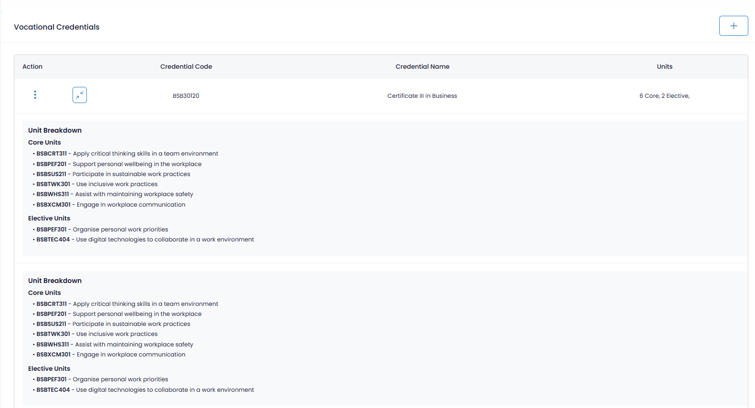Click the plus icon to add credential
This screenshot has width=755, height=408.
click(x=734, y=26)
